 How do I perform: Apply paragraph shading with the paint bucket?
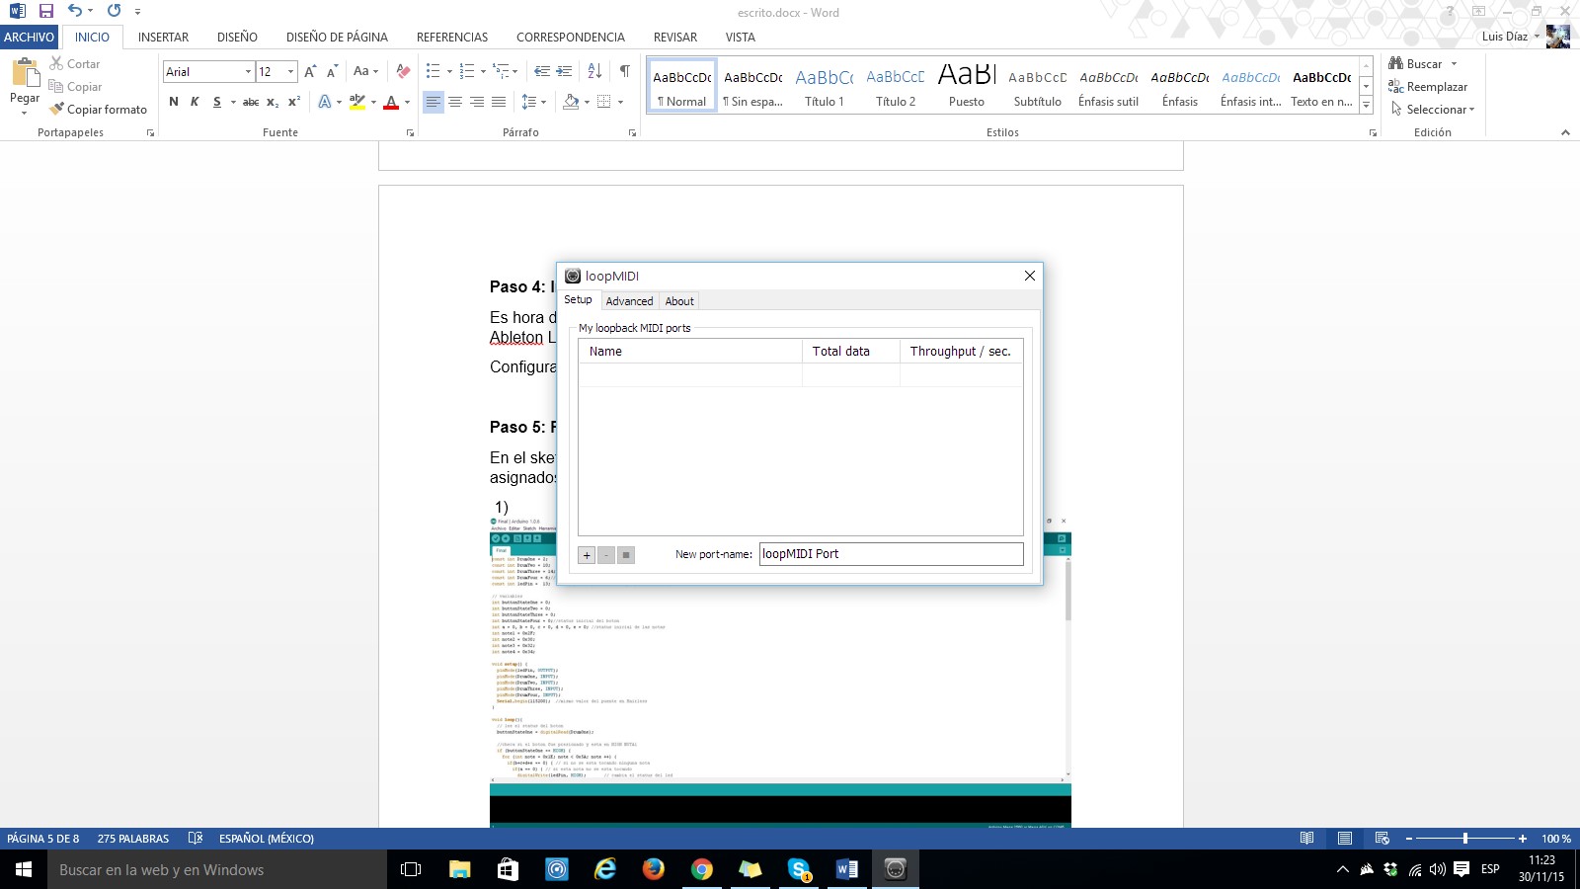point(571,102)
